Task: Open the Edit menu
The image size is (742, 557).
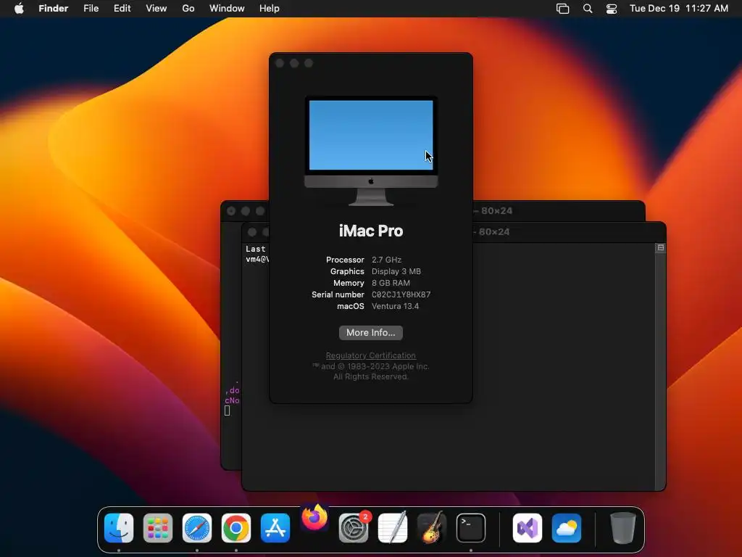Action: [x=122, y=9]
